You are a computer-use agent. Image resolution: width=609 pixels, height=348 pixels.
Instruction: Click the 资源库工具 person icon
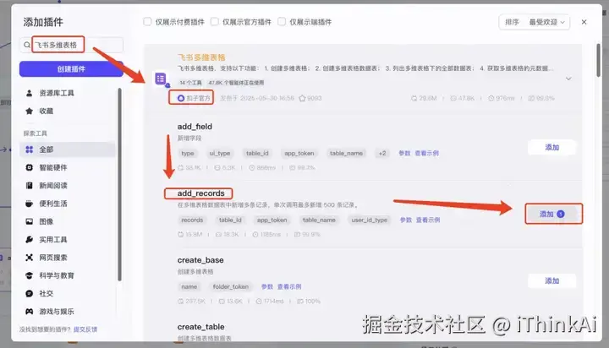tap(29, 93)
